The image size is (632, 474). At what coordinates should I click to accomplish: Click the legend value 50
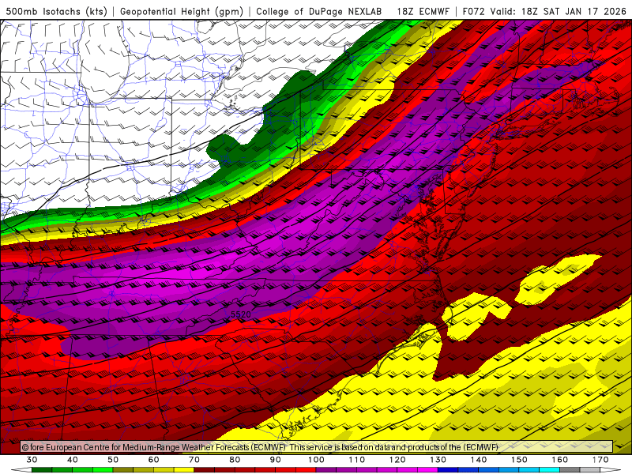(113, 460)
